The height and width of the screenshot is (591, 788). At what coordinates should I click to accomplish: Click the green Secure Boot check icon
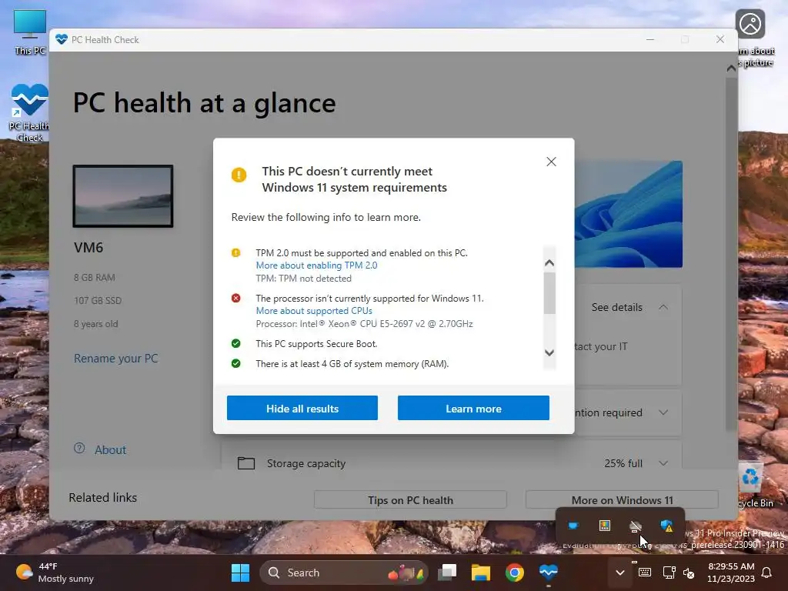235,344
